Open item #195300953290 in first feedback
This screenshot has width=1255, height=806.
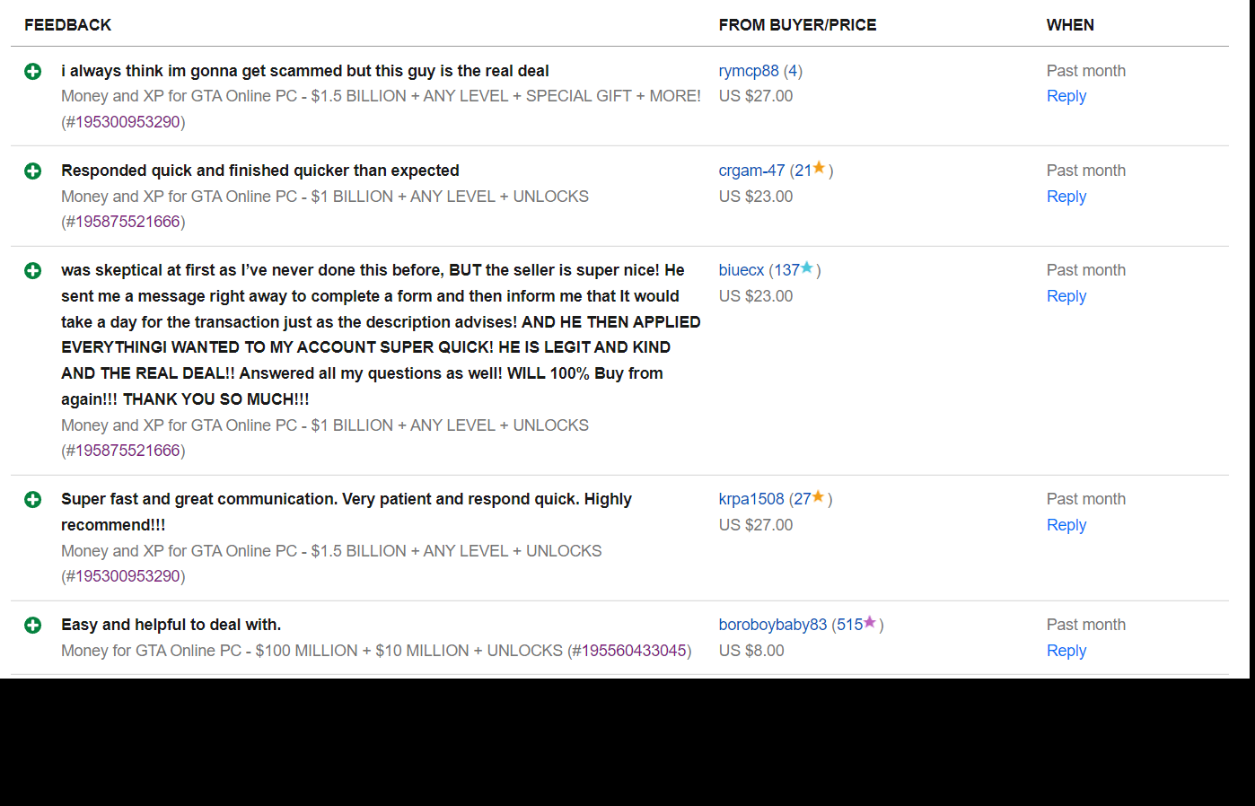tap(127, 122)
